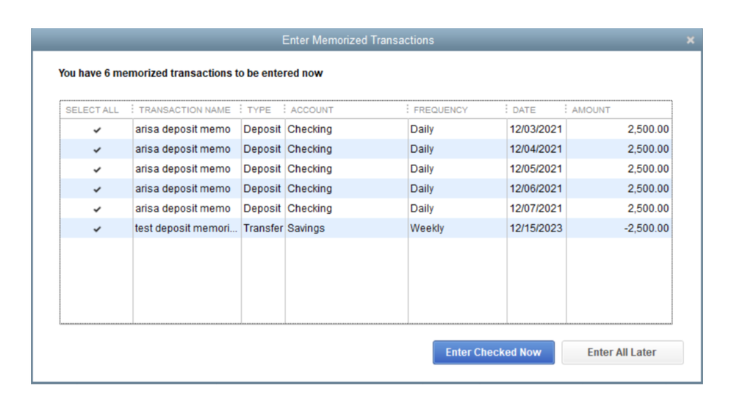Select the Weekly frequency cell
The width and height of the screenshot is (734, 413).
point(427,229)
